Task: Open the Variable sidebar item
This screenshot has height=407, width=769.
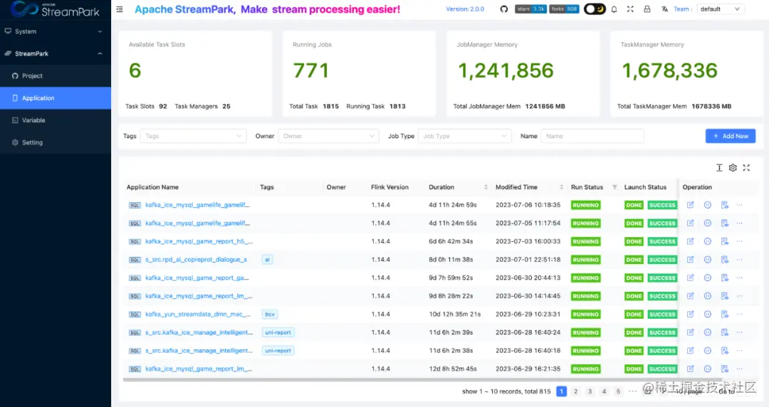Action: click(56, 120)
